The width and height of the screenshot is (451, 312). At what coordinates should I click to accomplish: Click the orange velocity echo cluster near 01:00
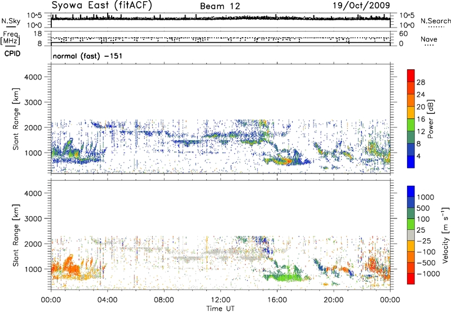point(68,267)
